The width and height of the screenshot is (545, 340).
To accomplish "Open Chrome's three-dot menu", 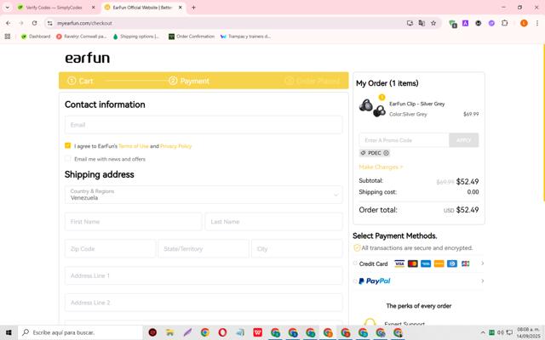I will click(x=537, y=23).
